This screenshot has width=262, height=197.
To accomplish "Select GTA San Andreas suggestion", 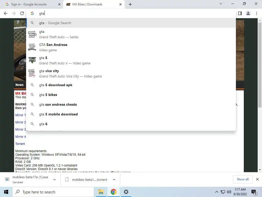I will click(131, 47).
